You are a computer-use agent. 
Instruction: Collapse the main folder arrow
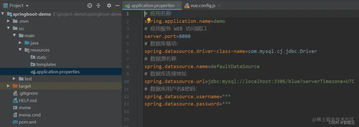[x=14, y=35]
